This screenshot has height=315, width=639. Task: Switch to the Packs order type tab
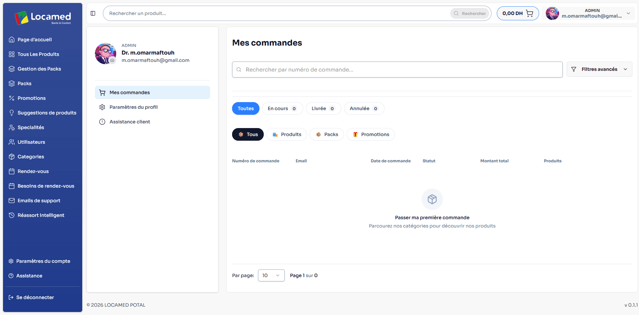coord(327,134)
